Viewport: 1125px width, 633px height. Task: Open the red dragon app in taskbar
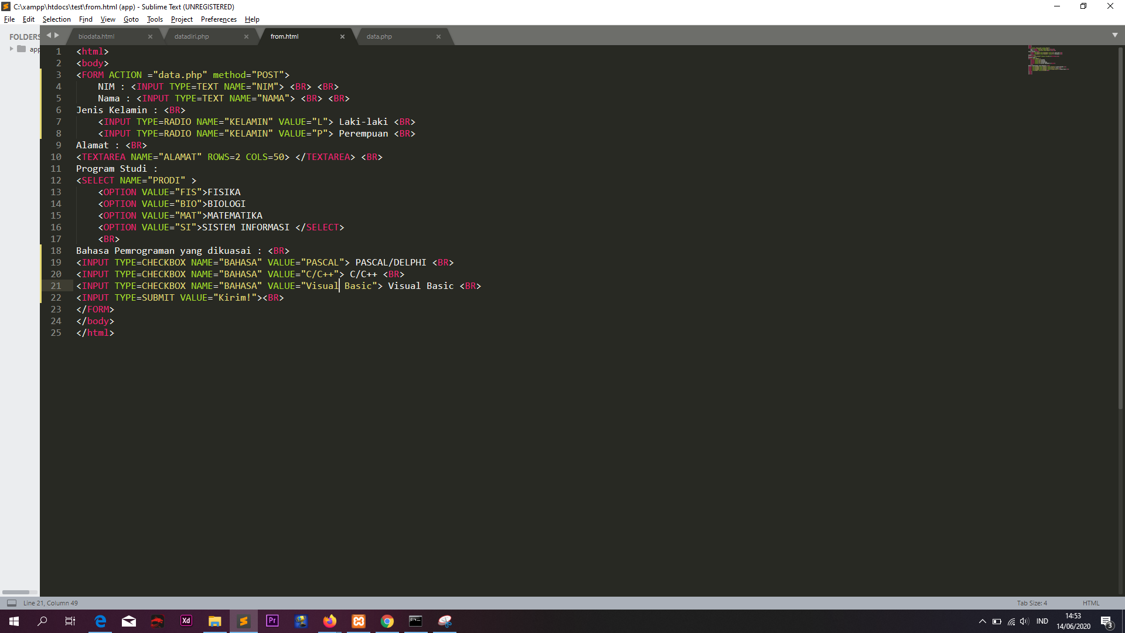(x=158, y=621)
